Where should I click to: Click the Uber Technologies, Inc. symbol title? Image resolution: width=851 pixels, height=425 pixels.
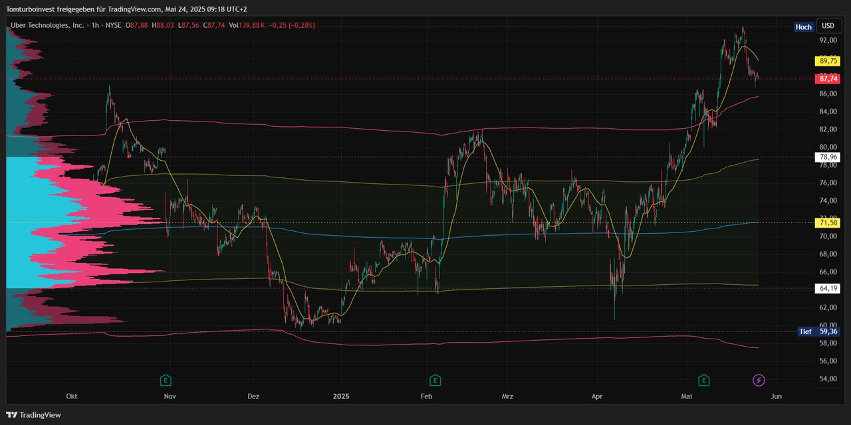[x=47, y=25]
